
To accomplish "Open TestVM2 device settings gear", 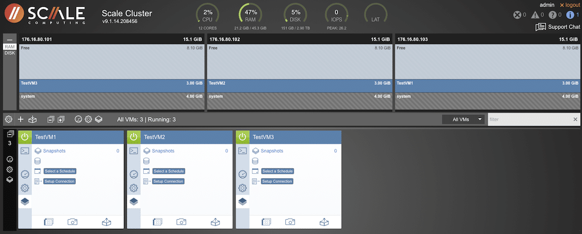I will [134, 188].
